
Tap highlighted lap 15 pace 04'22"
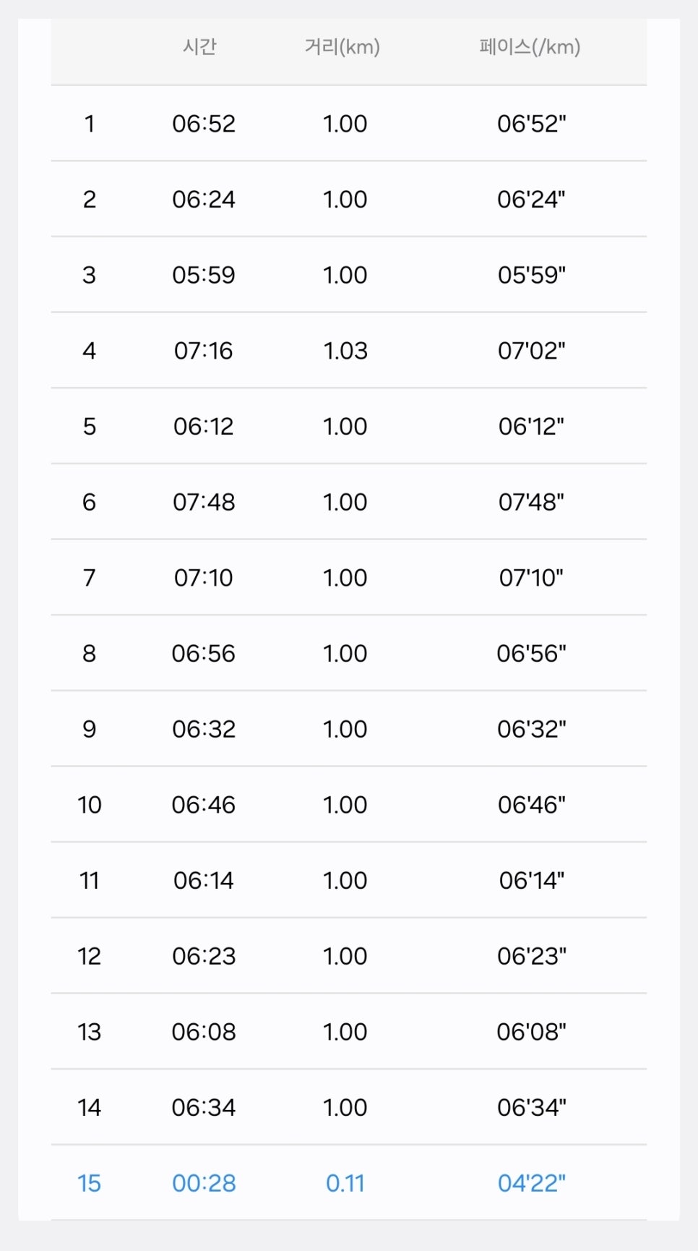532,1183
